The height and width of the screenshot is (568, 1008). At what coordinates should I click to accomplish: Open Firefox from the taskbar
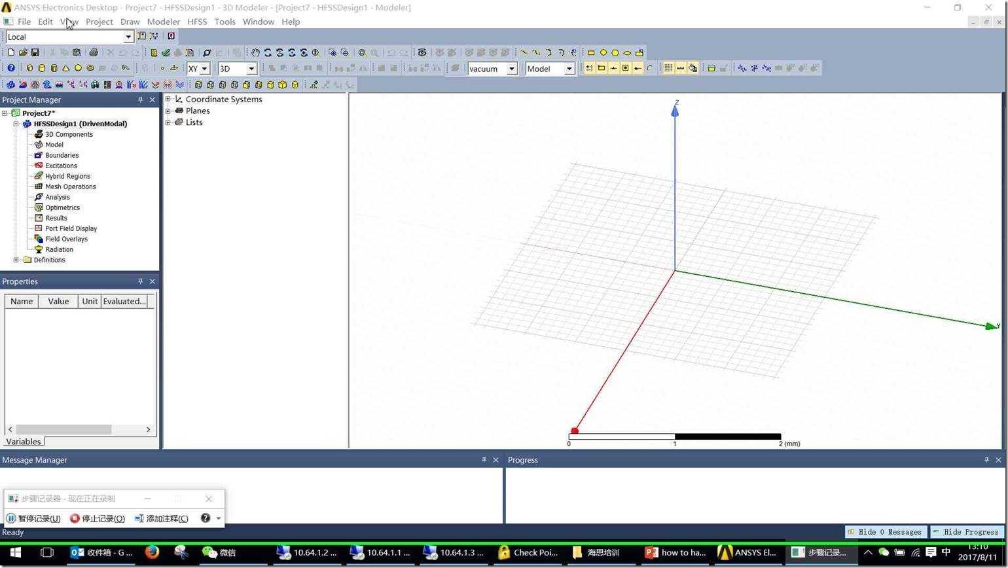152,552
